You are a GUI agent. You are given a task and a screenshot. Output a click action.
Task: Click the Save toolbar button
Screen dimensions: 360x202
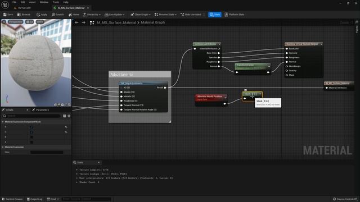8,15
